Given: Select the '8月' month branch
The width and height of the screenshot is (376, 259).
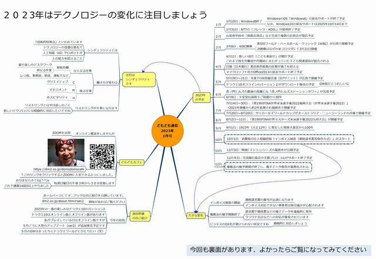Looking at the screenshot, I should pyautogui.click(x=218, y=120).
